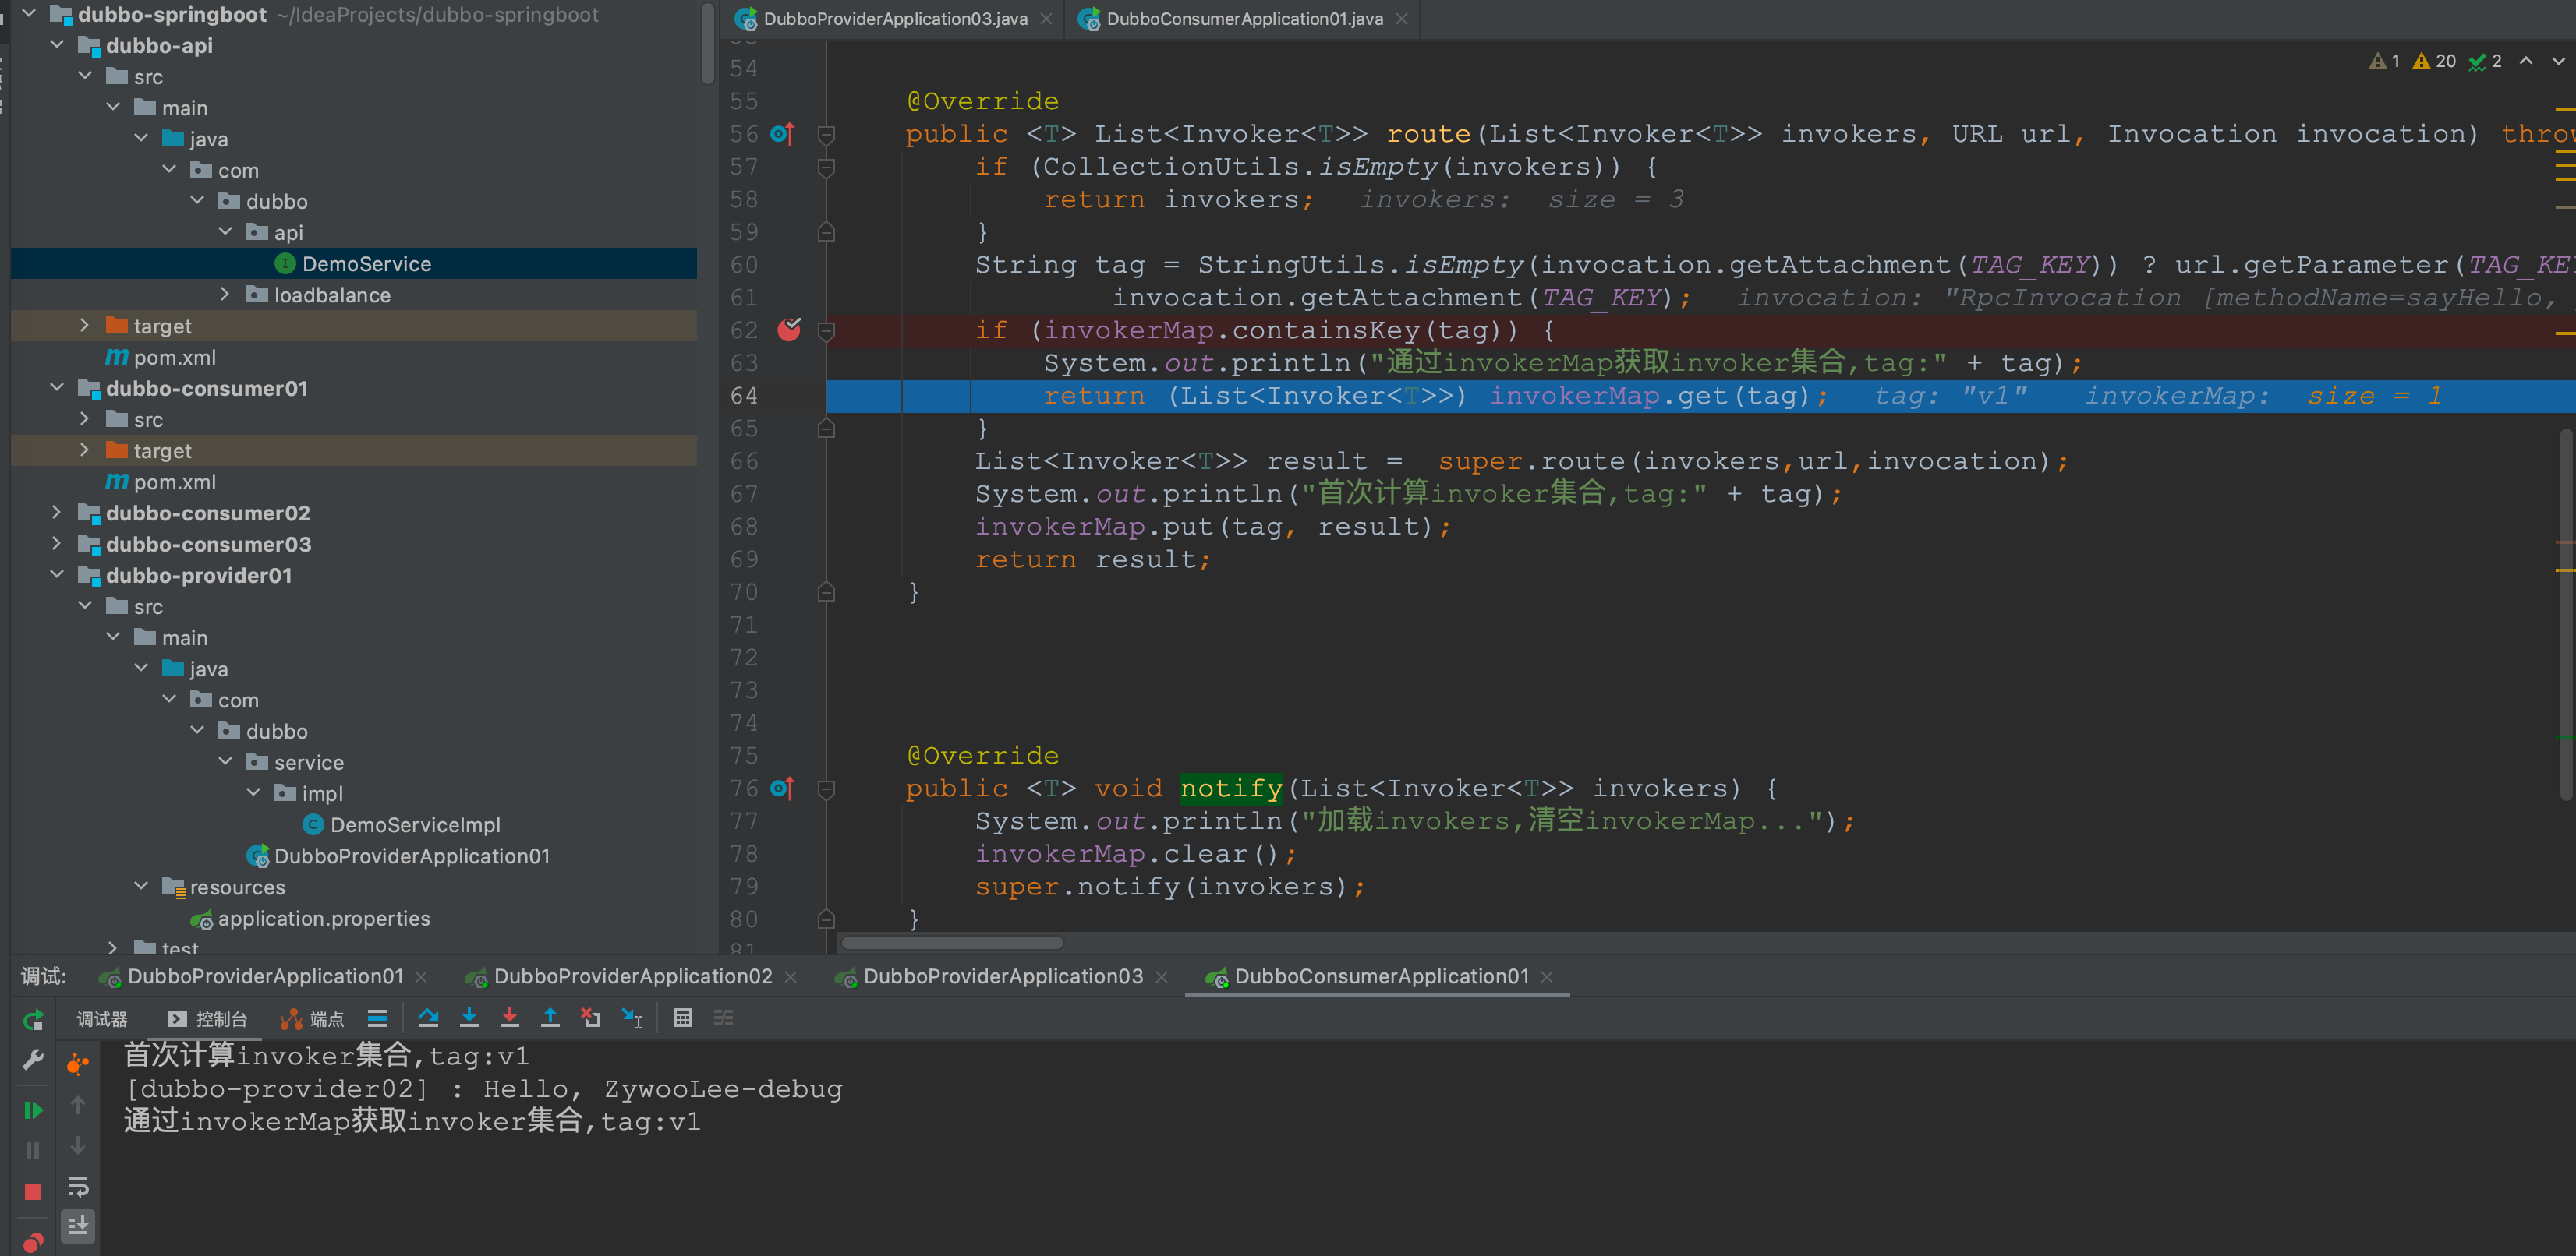Image resolution: width=2576 pixels, height=1256 pixels.
Task: Click Run to Cursor icon
Action: (x=632, y=1018)
